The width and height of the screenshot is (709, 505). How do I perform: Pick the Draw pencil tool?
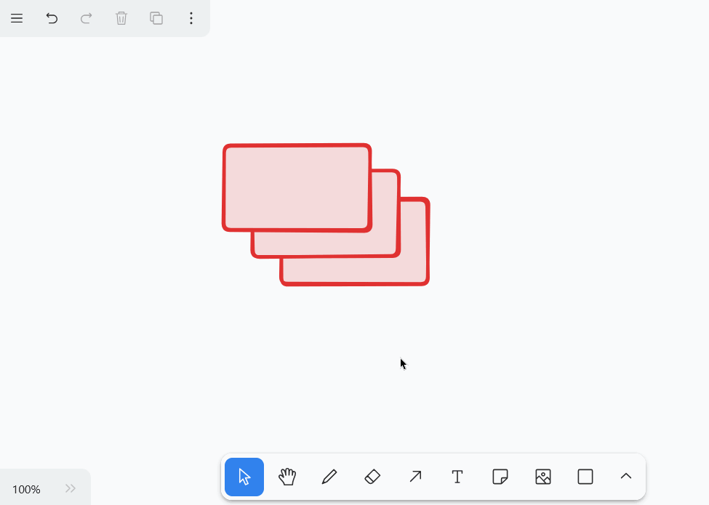(329, 477)
